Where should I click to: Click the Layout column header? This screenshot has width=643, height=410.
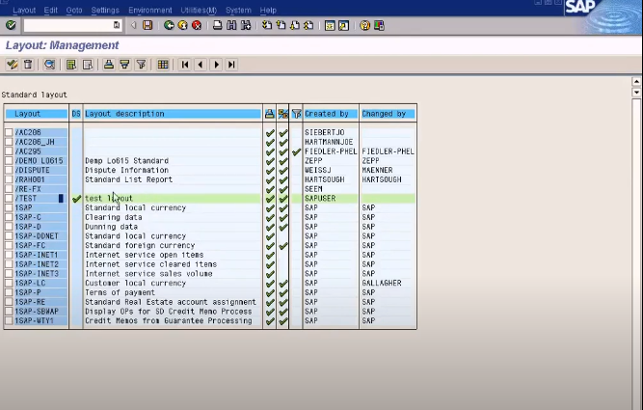(x=36, y=114)
